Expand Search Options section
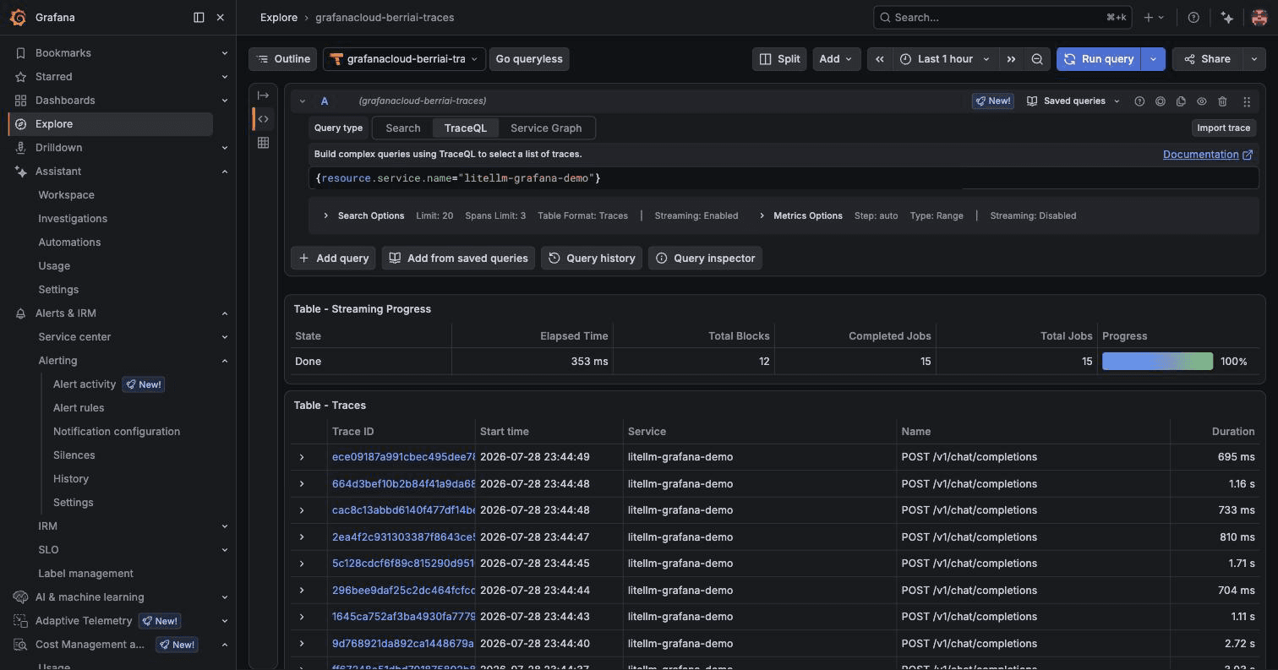The image size is (1278, 670). tap(363, 215)
